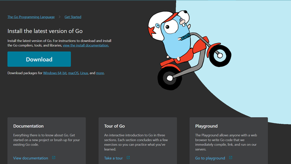Click the Playground card heading
This screenshot has width=291, height=164.
206,126
